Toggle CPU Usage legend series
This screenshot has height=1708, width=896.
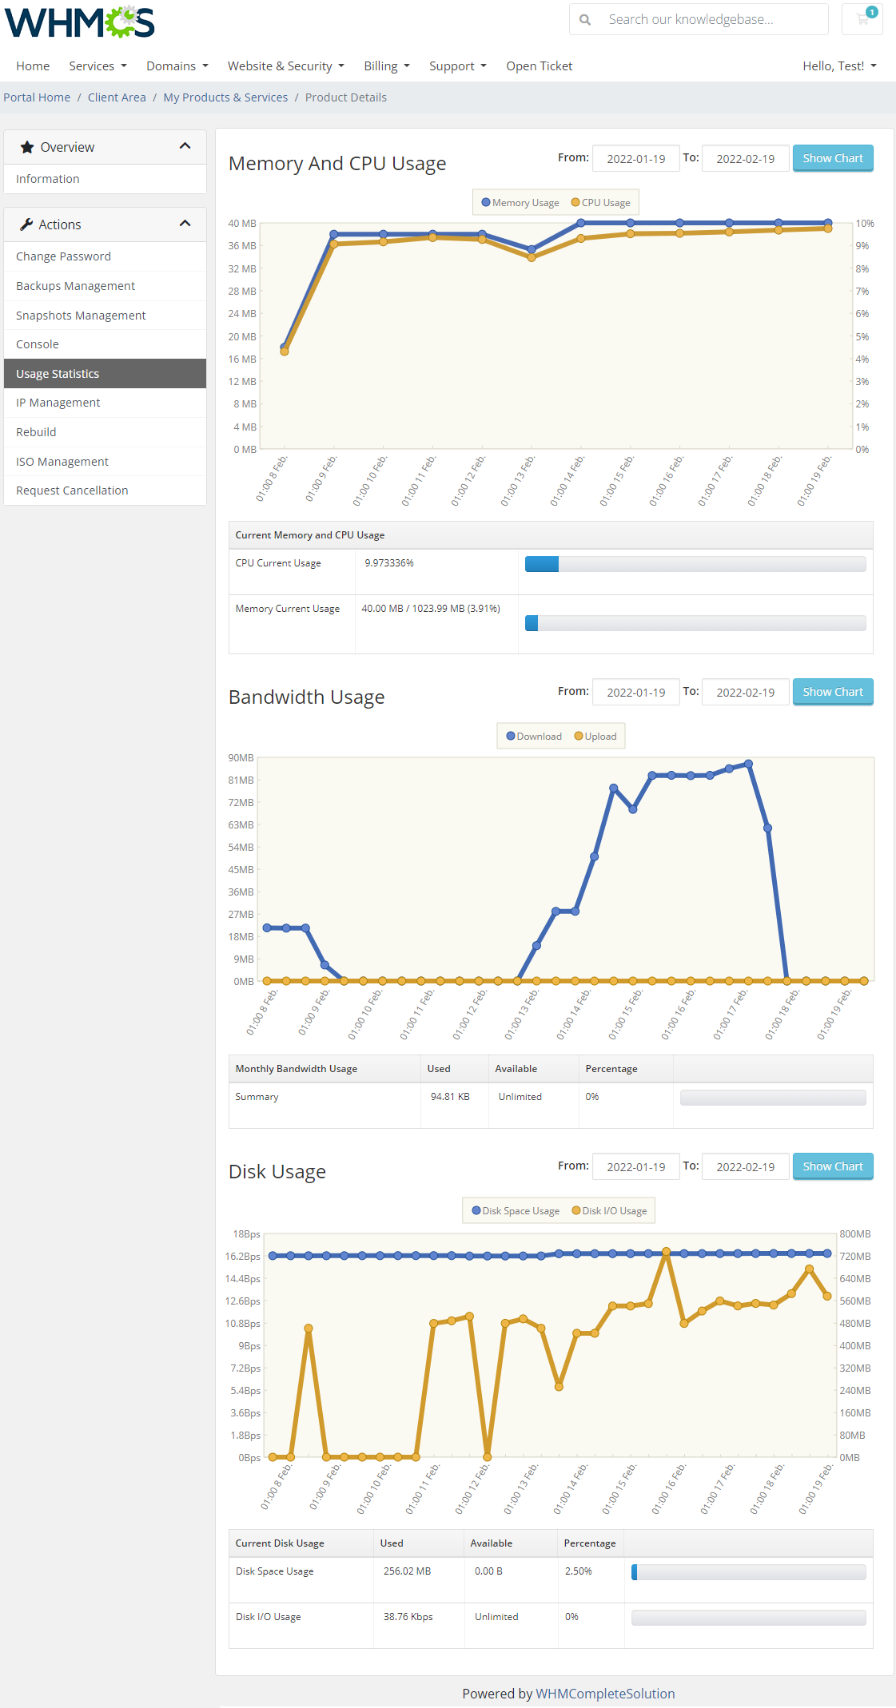point(600,203)
